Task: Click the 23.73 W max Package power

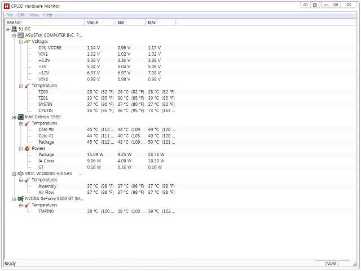Action: 156,154
